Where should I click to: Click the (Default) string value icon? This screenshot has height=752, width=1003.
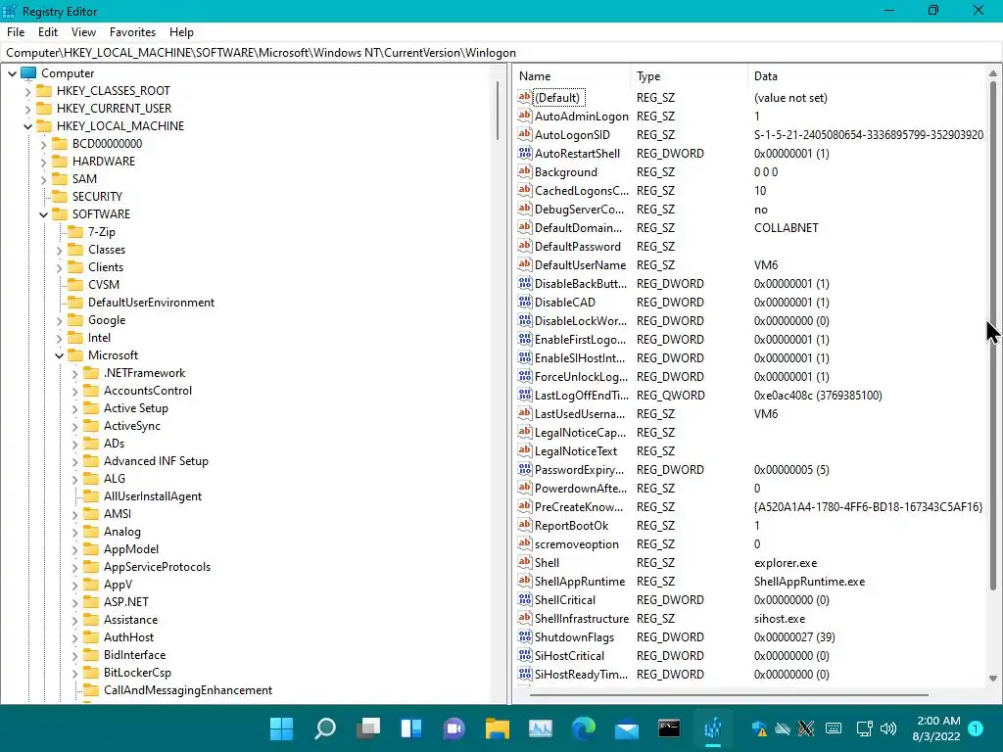pyautogui.click(x=525, y=97)
